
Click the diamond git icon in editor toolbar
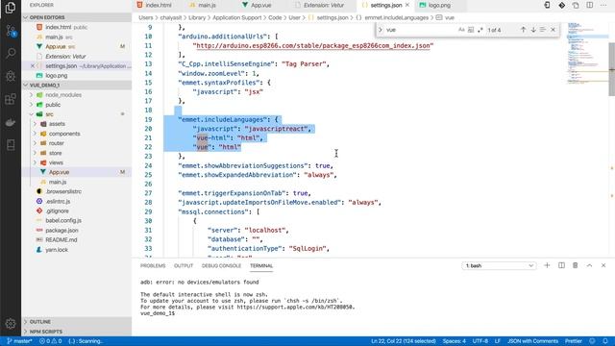point(561,5)
